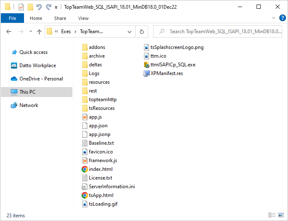Select the resources folder
Screen dimensions: 288x221
(x=96, y=82)
